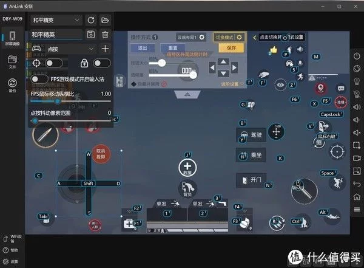Viewport: 364px width, 268px height.
Task: Click the thumbs-up like icon
Action: click(x=273, y=50)
